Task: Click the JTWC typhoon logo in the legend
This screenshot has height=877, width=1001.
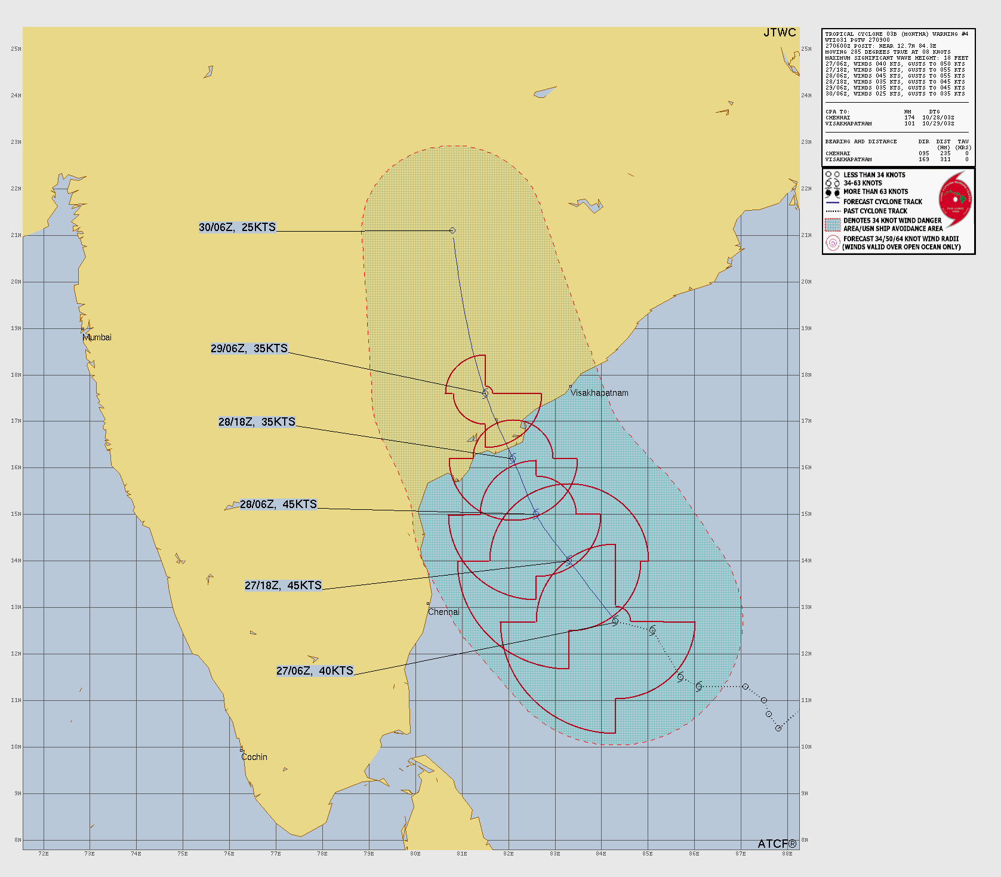Action: 955,199
